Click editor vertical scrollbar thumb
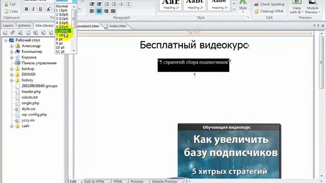This screenshot has height=183, width=326. pyautogui.click(x=321, y=62)
